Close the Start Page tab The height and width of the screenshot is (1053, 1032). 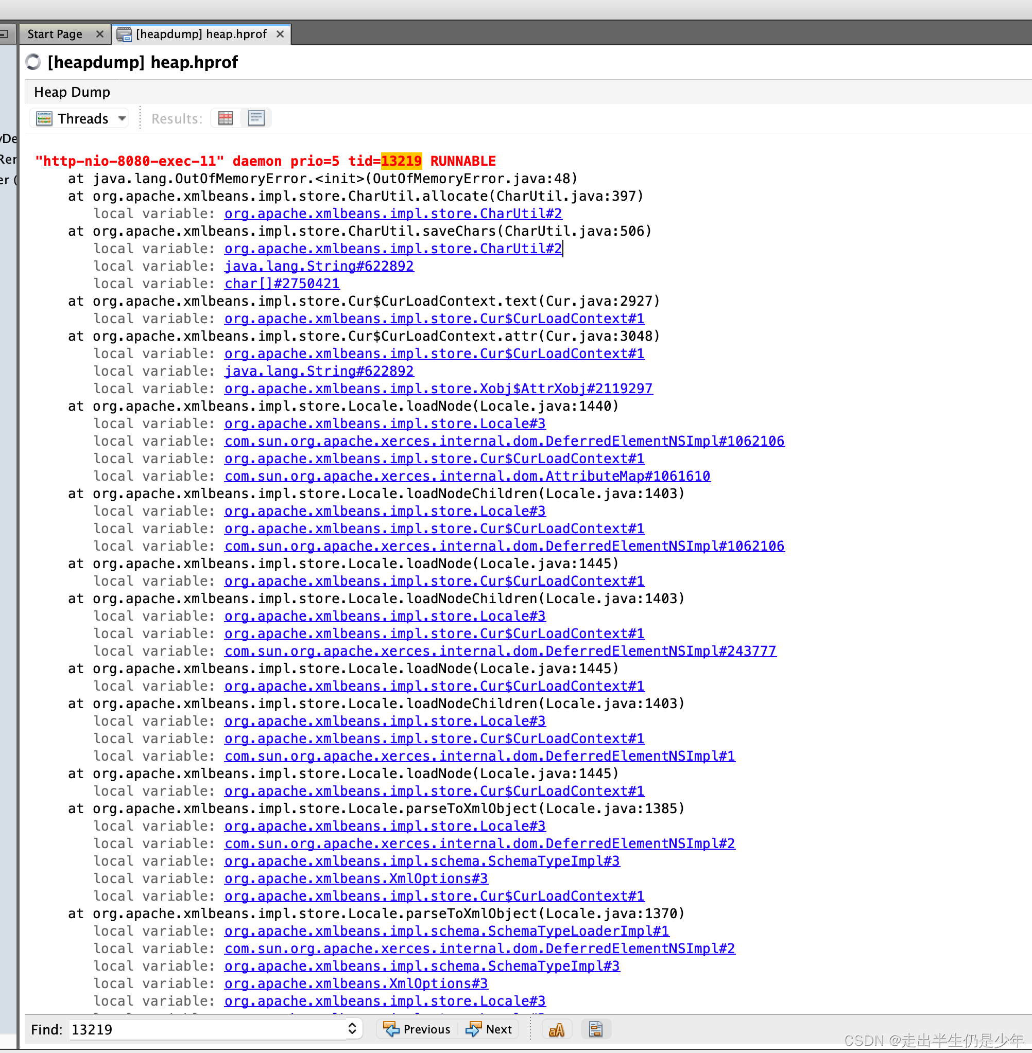[x=100, y=34]
